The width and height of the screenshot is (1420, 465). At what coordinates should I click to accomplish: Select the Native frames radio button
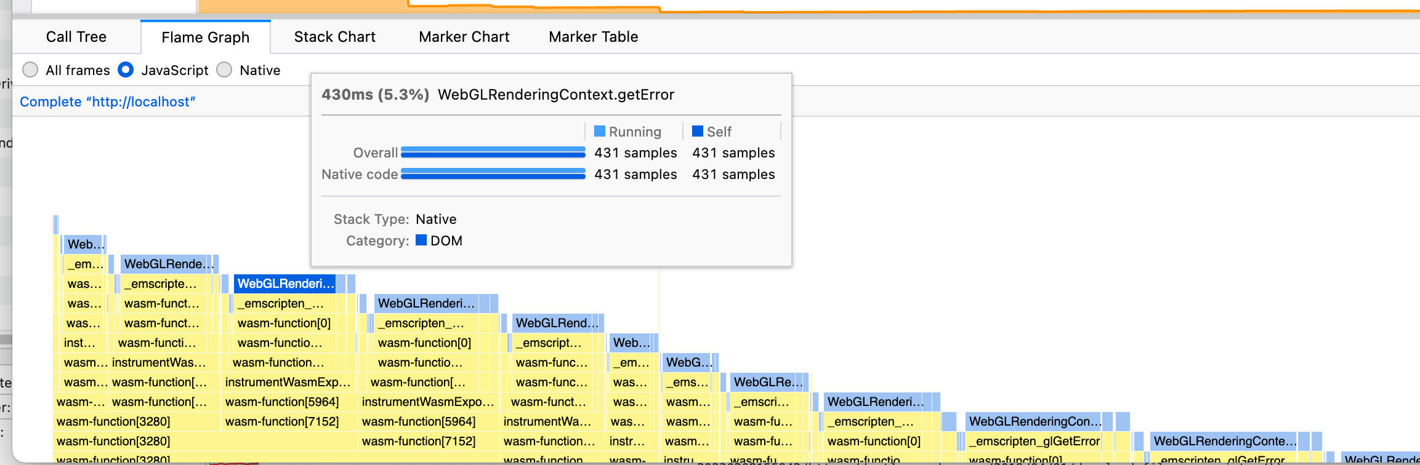[x=225, y=70]
